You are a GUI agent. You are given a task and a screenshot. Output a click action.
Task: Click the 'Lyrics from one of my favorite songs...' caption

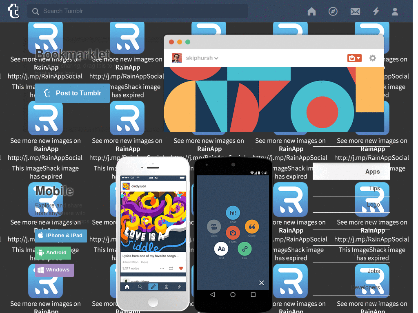coord(150,256)
